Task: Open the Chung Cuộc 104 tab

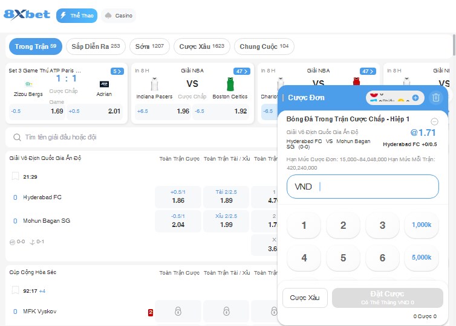Action: (264, 46)
